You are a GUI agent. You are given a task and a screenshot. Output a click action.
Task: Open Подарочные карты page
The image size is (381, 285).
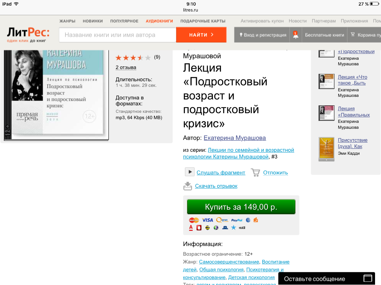(203, 21)
